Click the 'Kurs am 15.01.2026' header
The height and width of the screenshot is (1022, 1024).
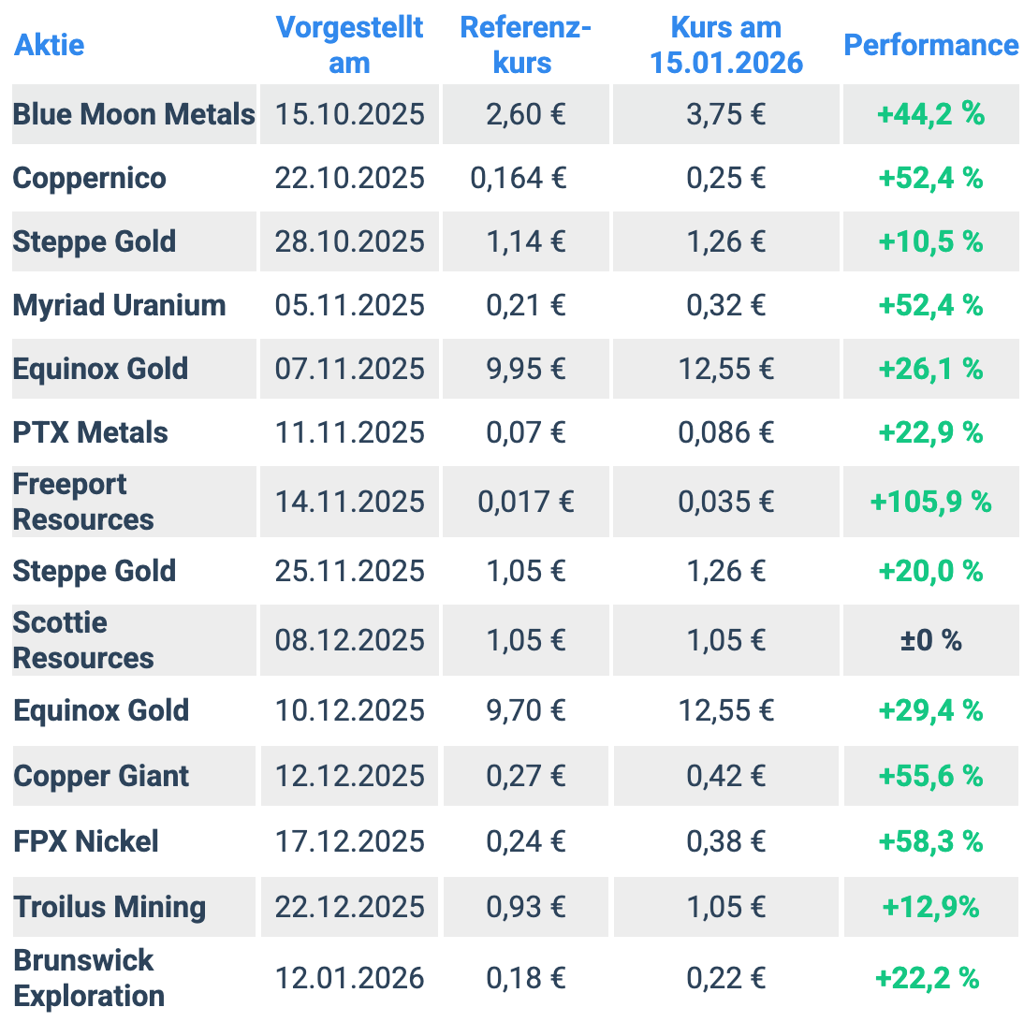(x=726, y=44)
